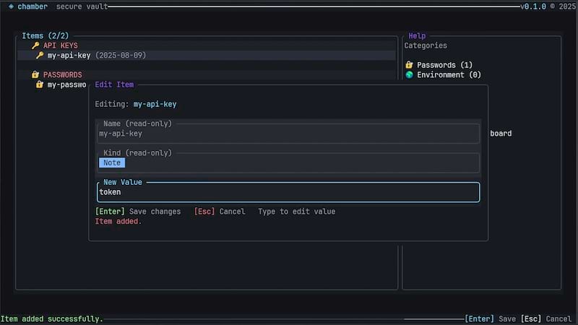Click the lock icon next to my-passwo item
Image resolution: width=578 pixels, height=325 pixels.
(40, 84)
